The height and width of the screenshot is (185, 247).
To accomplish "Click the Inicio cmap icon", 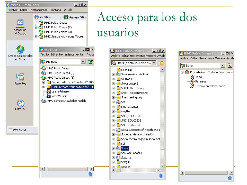I will tap(192, 77).
